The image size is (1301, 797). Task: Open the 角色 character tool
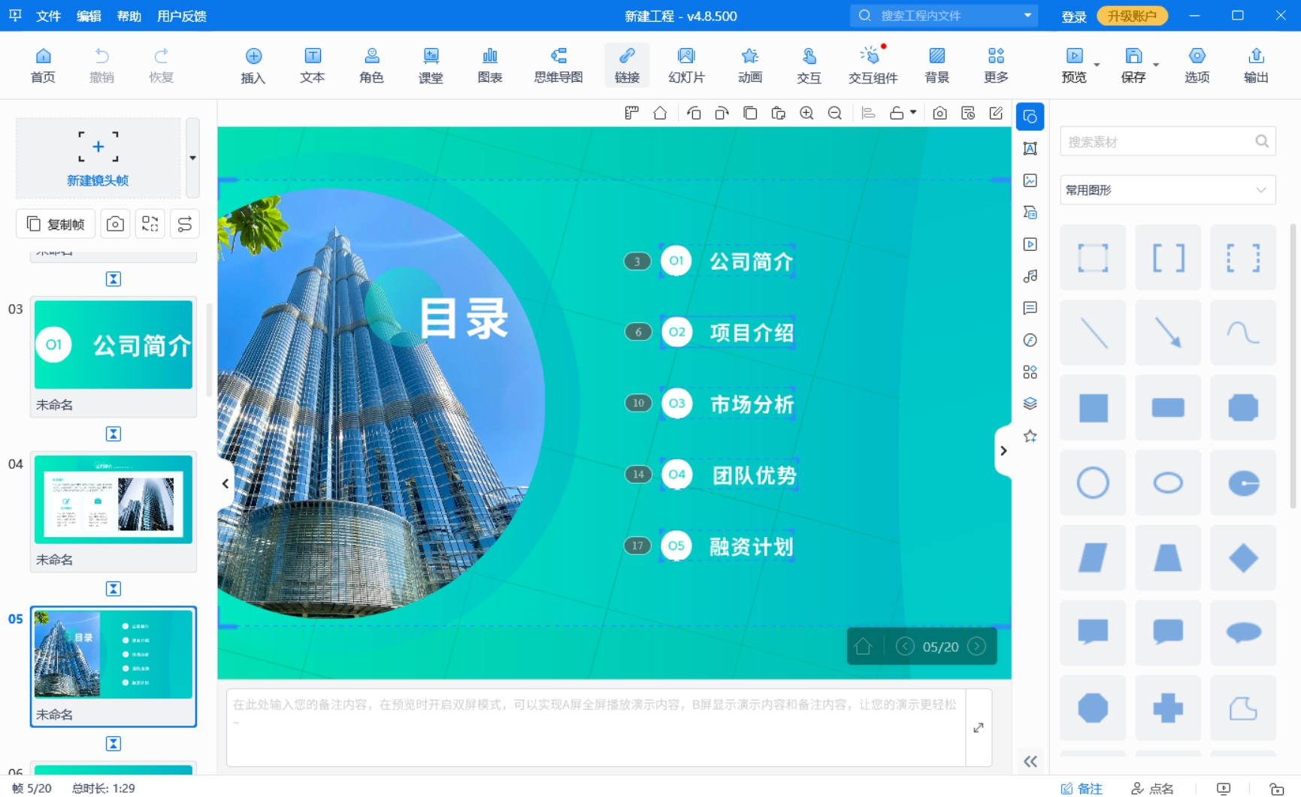point(371,65)
